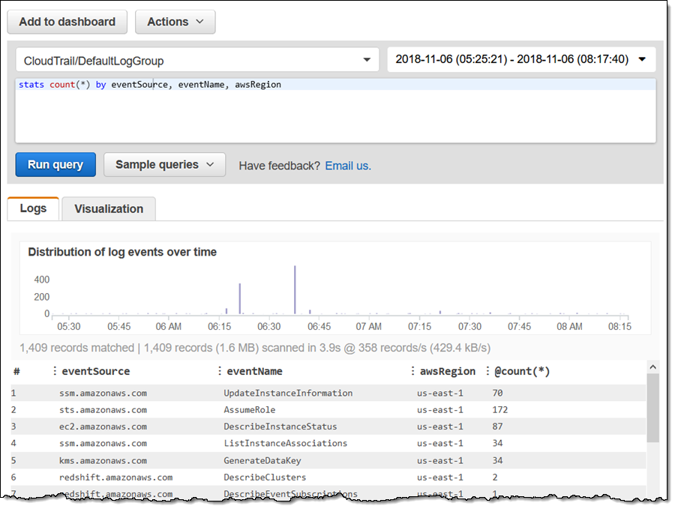Click the tallest histogram bar near 06:40
Viewport: 675px width, 509px height.
295,289
